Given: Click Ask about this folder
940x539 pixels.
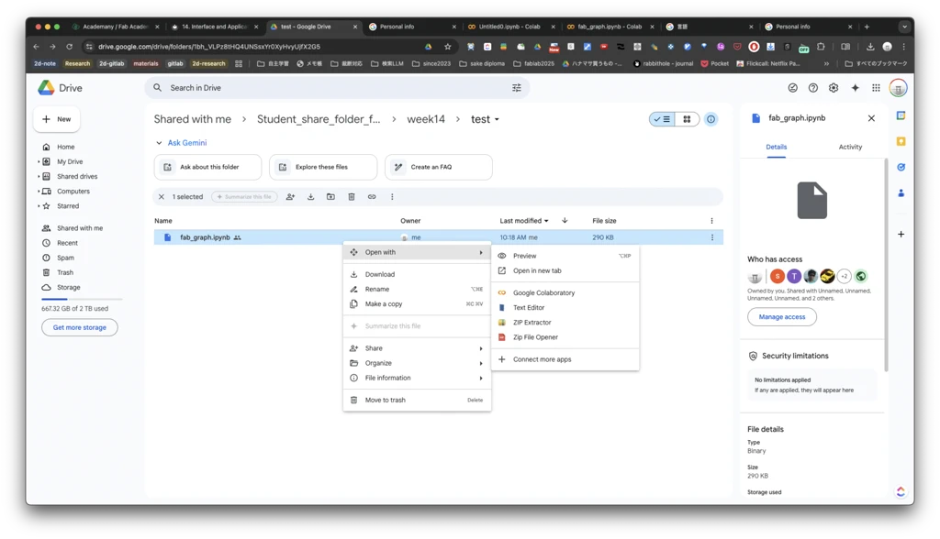Looking at the screenshot, I should 207,167.
